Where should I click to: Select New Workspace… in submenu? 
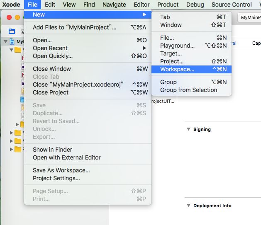[191, 69]
